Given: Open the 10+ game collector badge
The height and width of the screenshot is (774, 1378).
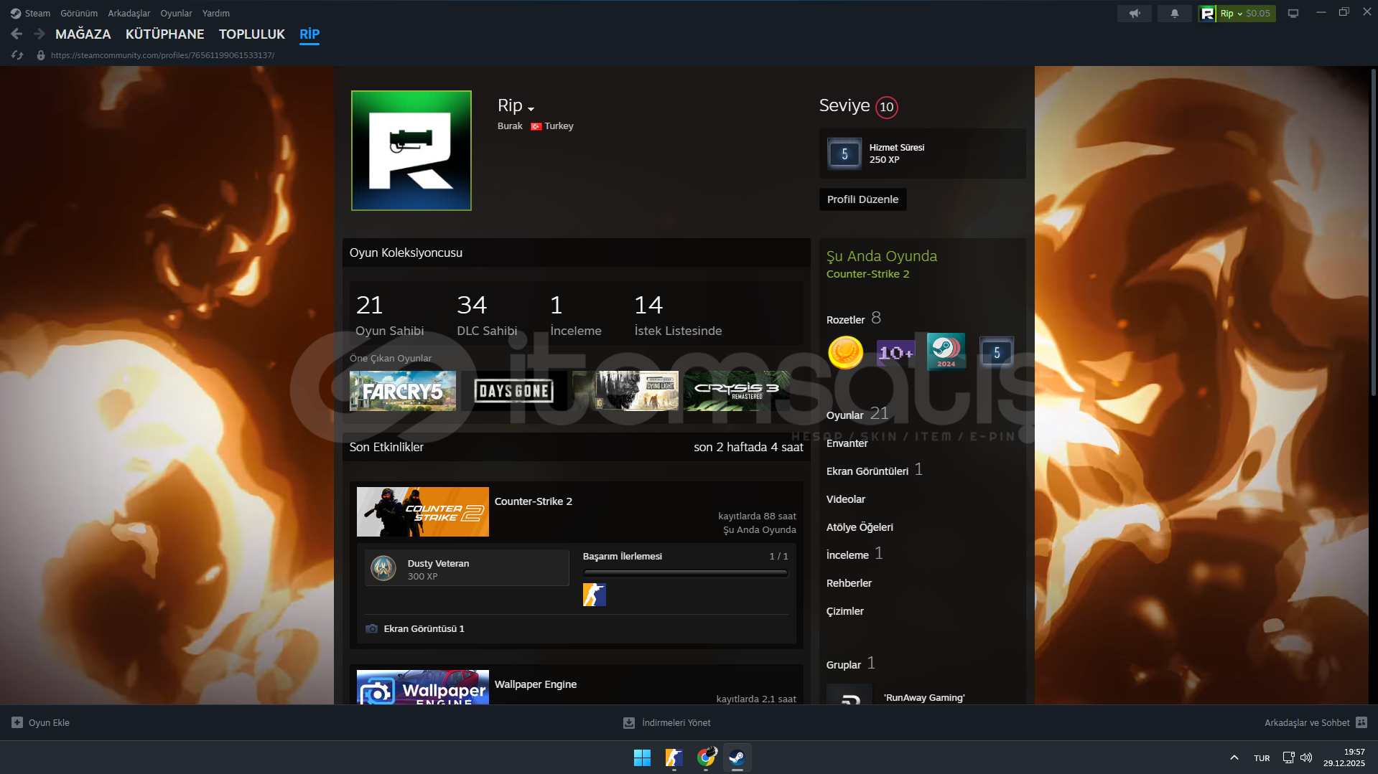Looking at the screenshot, I should point(895,352).
